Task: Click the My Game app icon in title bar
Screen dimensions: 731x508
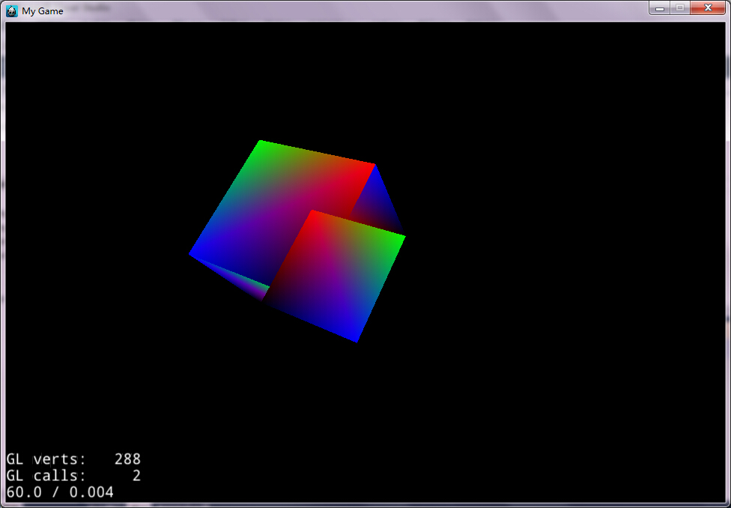Action: pyautogui.click(x=12, y=10)
